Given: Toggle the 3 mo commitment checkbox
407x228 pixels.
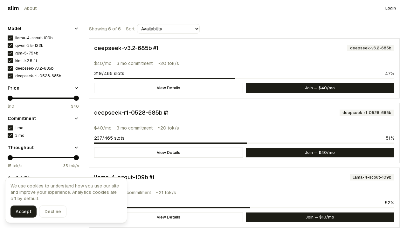Looking at the screenshot, I should point(10,136).
